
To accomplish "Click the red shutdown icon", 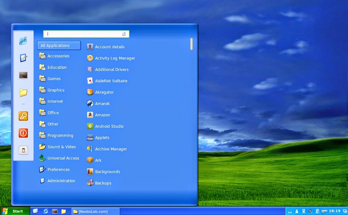I will point(23,133).
